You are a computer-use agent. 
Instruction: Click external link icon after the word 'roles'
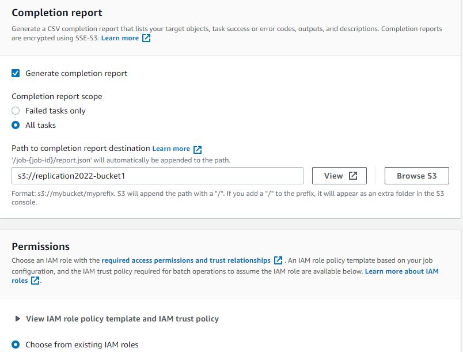tap(35, 280)
